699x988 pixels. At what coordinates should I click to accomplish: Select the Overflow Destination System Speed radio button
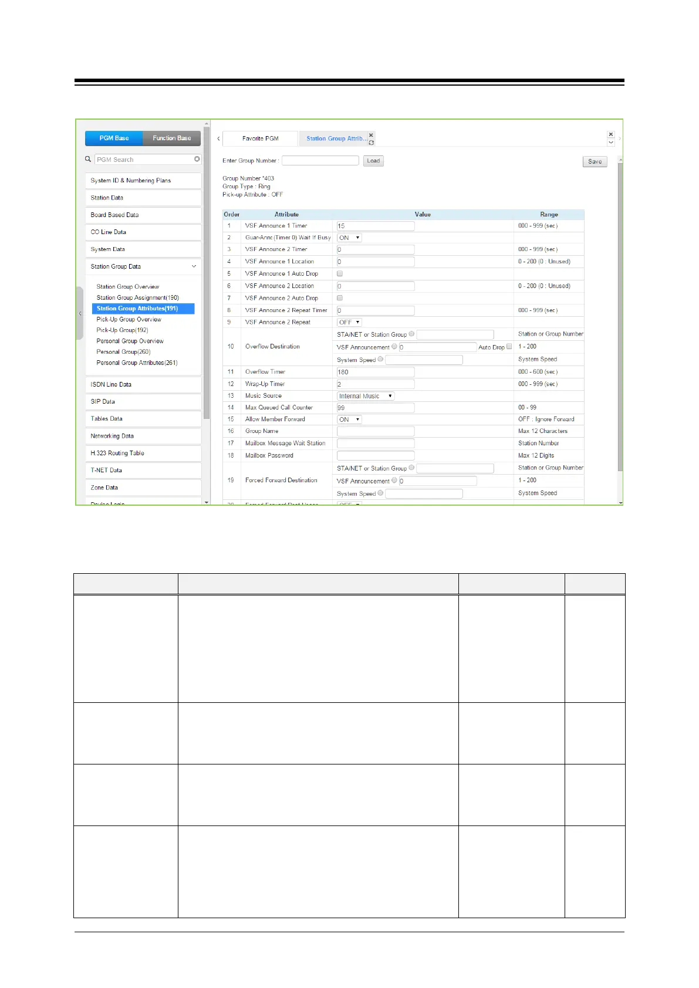point(381,360)
